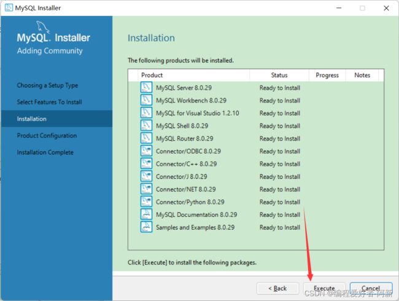The image size is (399, 301).
Task: Click the Connector/ODBC 8.0.29 icon
Action: [146, 151]
